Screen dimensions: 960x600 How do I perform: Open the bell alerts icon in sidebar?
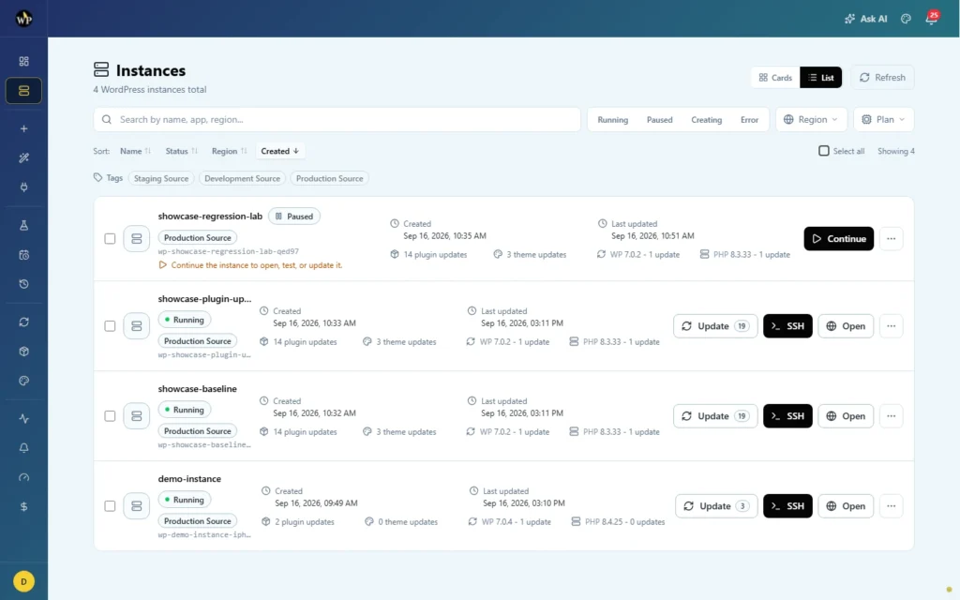(23, 448)
